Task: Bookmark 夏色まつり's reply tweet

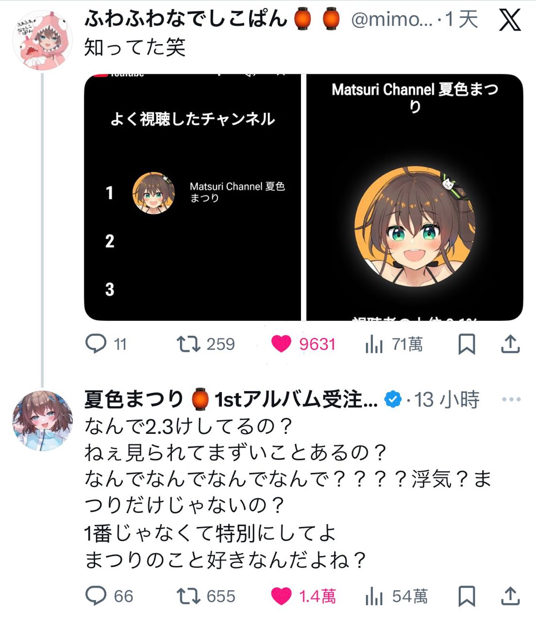Action: click(x=467, y=596)
